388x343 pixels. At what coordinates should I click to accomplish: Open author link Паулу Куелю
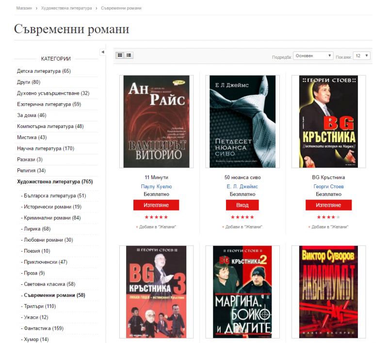156,187
